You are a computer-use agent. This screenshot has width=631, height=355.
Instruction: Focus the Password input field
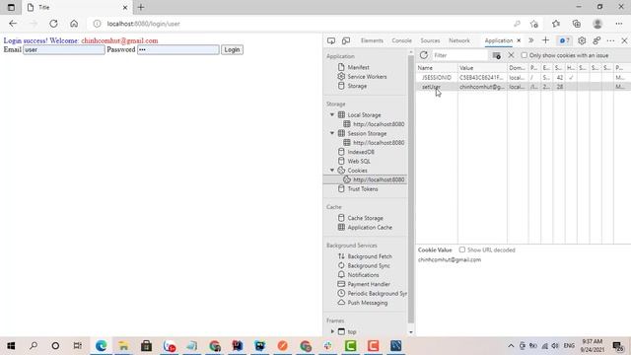pos(178,49)
